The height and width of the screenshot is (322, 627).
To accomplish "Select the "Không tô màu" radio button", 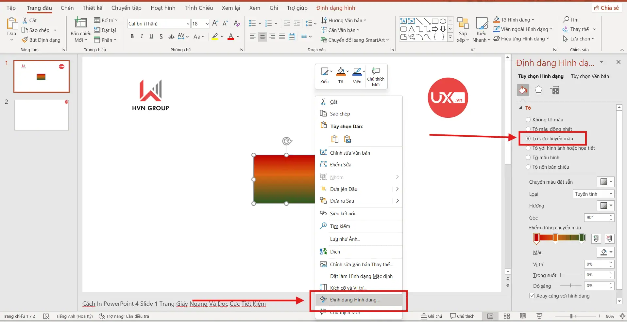I will point(529,119).
